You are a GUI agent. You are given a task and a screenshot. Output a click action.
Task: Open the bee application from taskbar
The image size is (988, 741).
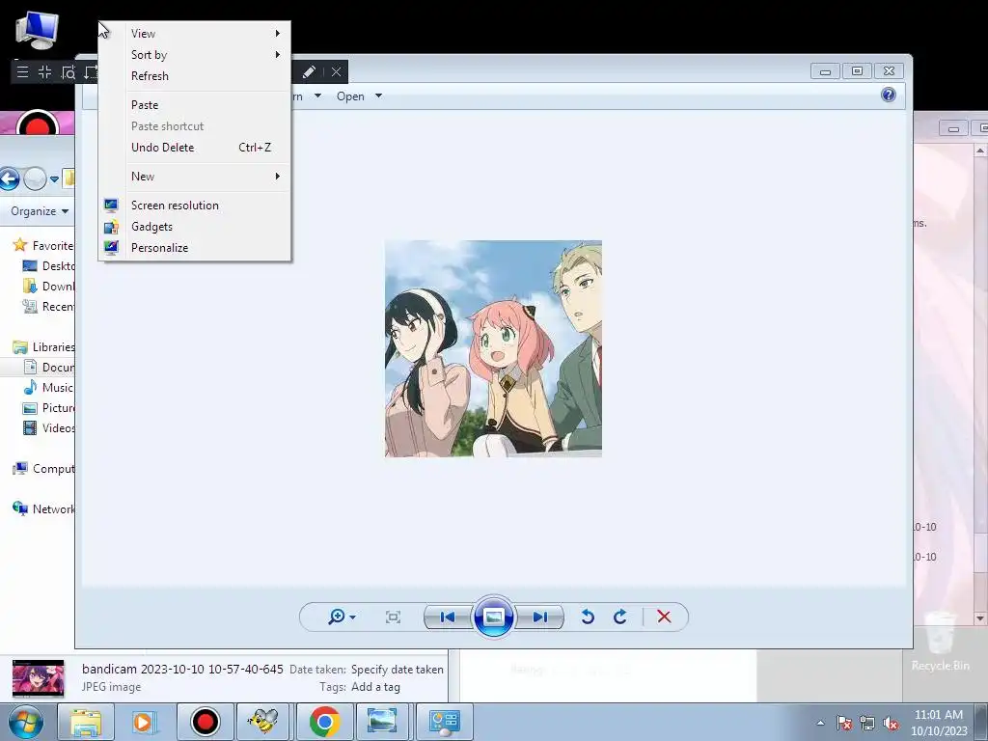(263, 722)
